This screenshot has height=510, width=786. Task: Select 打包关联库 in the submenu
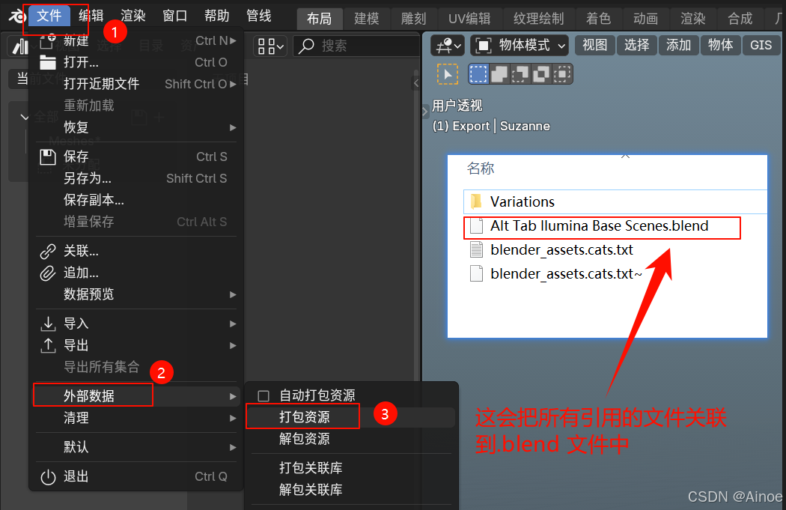coord(351,468)
